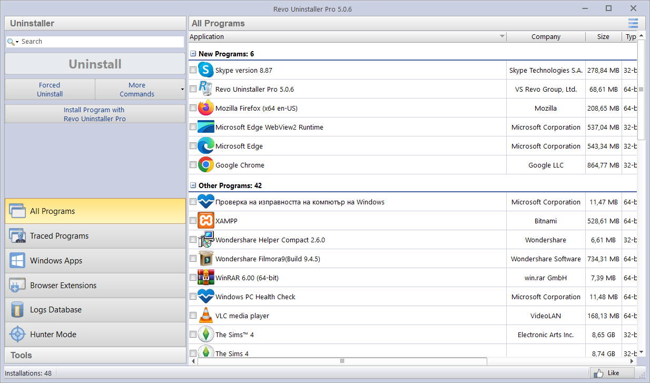Select the Google Chrome checkbox
Image resolution: width=650 pixels, height=383 pixels.
click(193, 165)
